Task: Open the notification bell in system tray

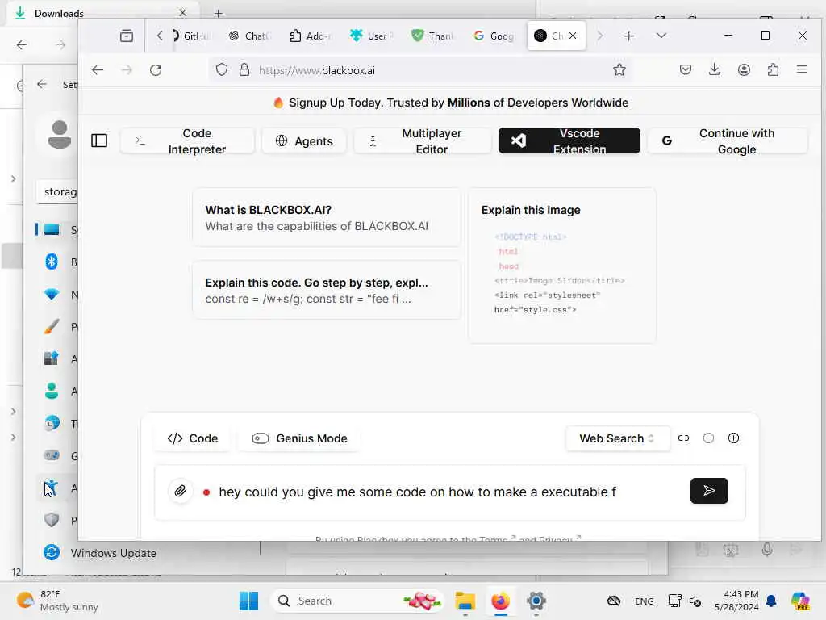Action: 771,601
